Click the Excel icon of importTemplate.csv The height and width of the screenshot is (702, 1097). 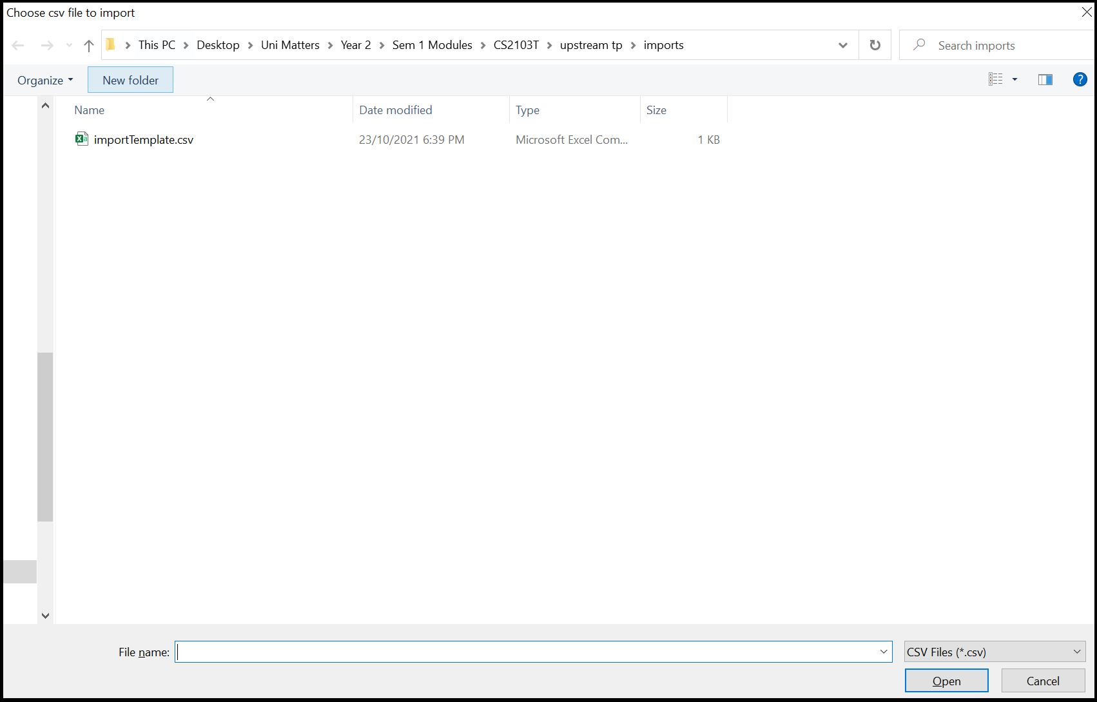[81, 139]
